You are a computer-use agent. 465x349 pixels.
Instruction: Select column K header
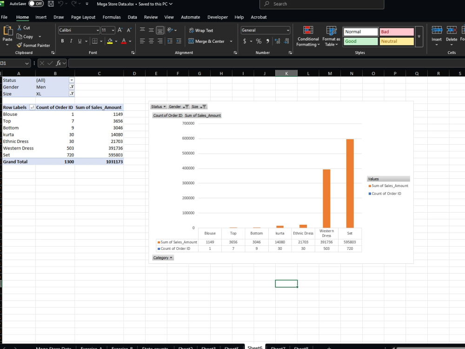coord(286,74)
